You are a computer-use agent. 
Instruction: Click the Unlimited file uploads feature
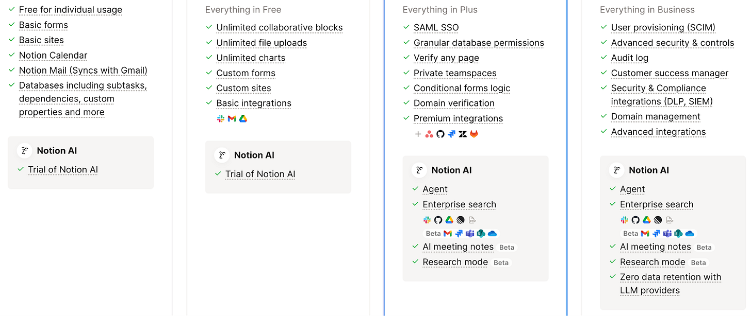click(262, 43)
